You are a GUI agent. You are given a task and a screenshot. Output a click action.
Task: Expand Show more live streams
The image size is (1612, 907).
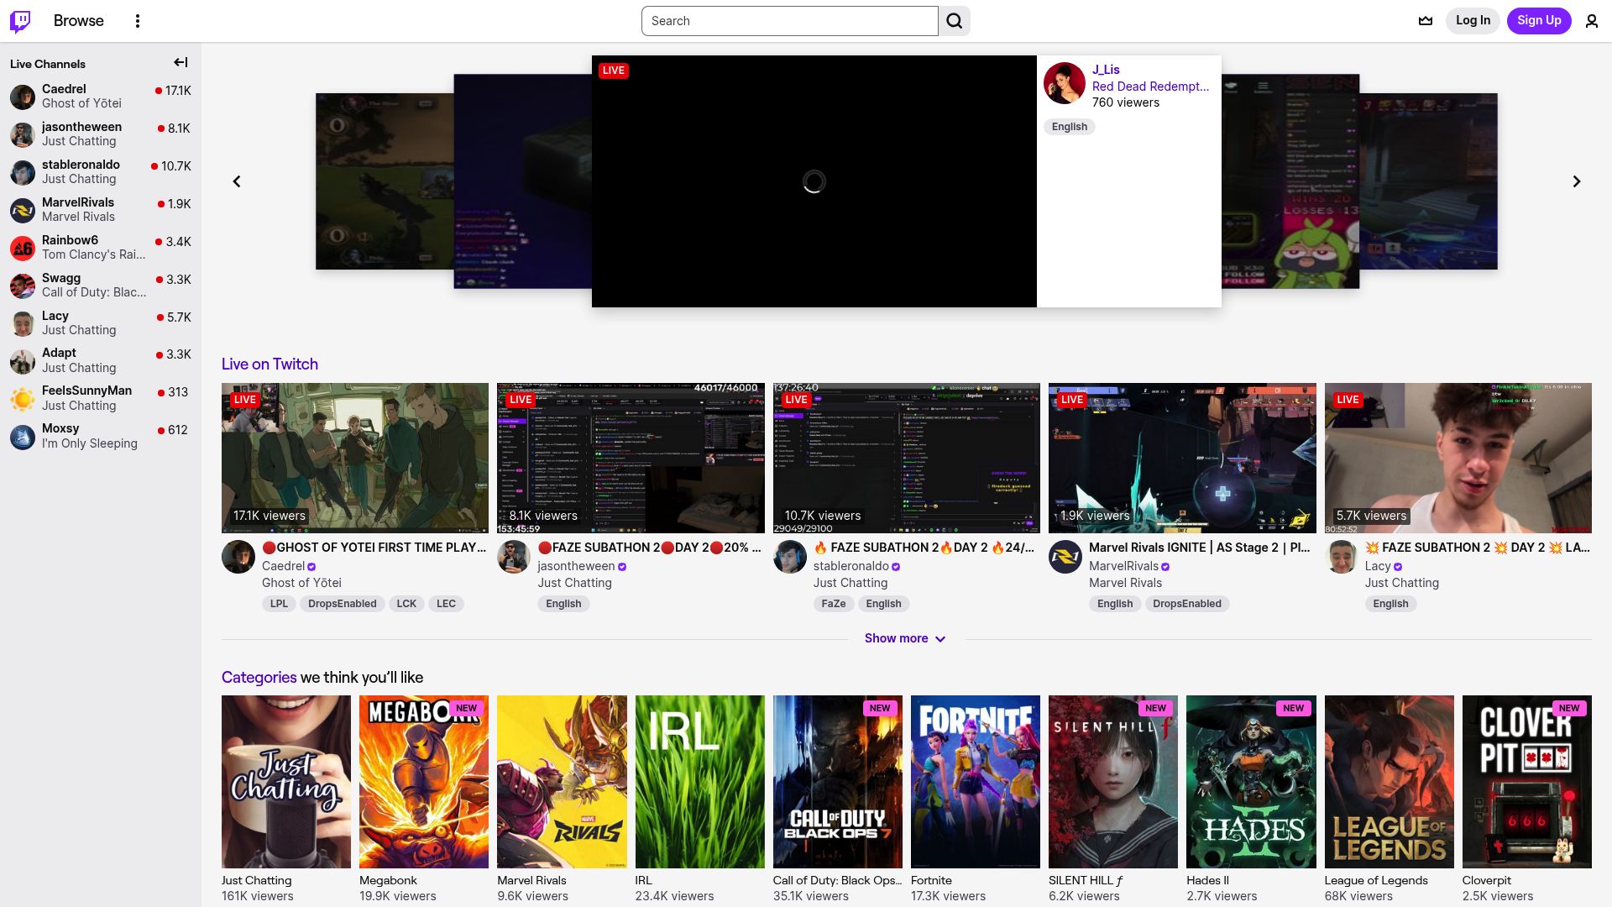pyautogui.click(x=905, y=638)
